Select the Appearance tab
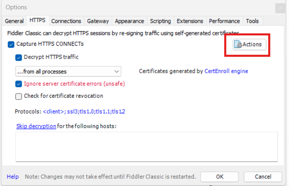 click(130, 21)
